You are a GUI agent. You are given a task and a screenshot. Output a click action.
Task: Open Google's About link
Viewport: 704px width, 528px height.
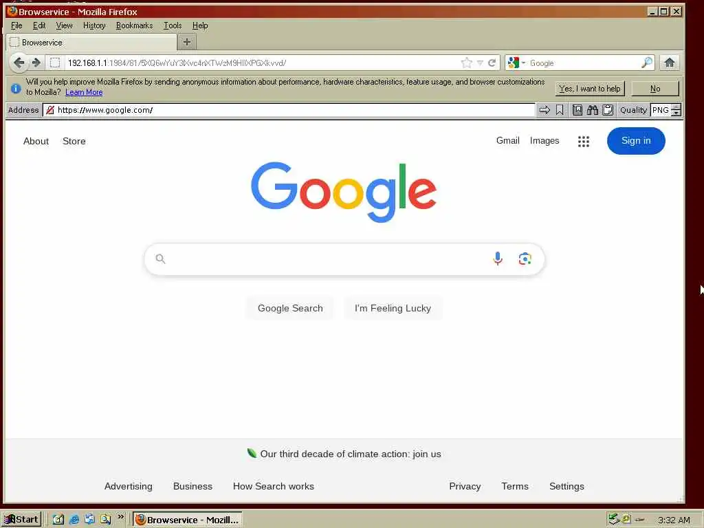click(36, 141)
